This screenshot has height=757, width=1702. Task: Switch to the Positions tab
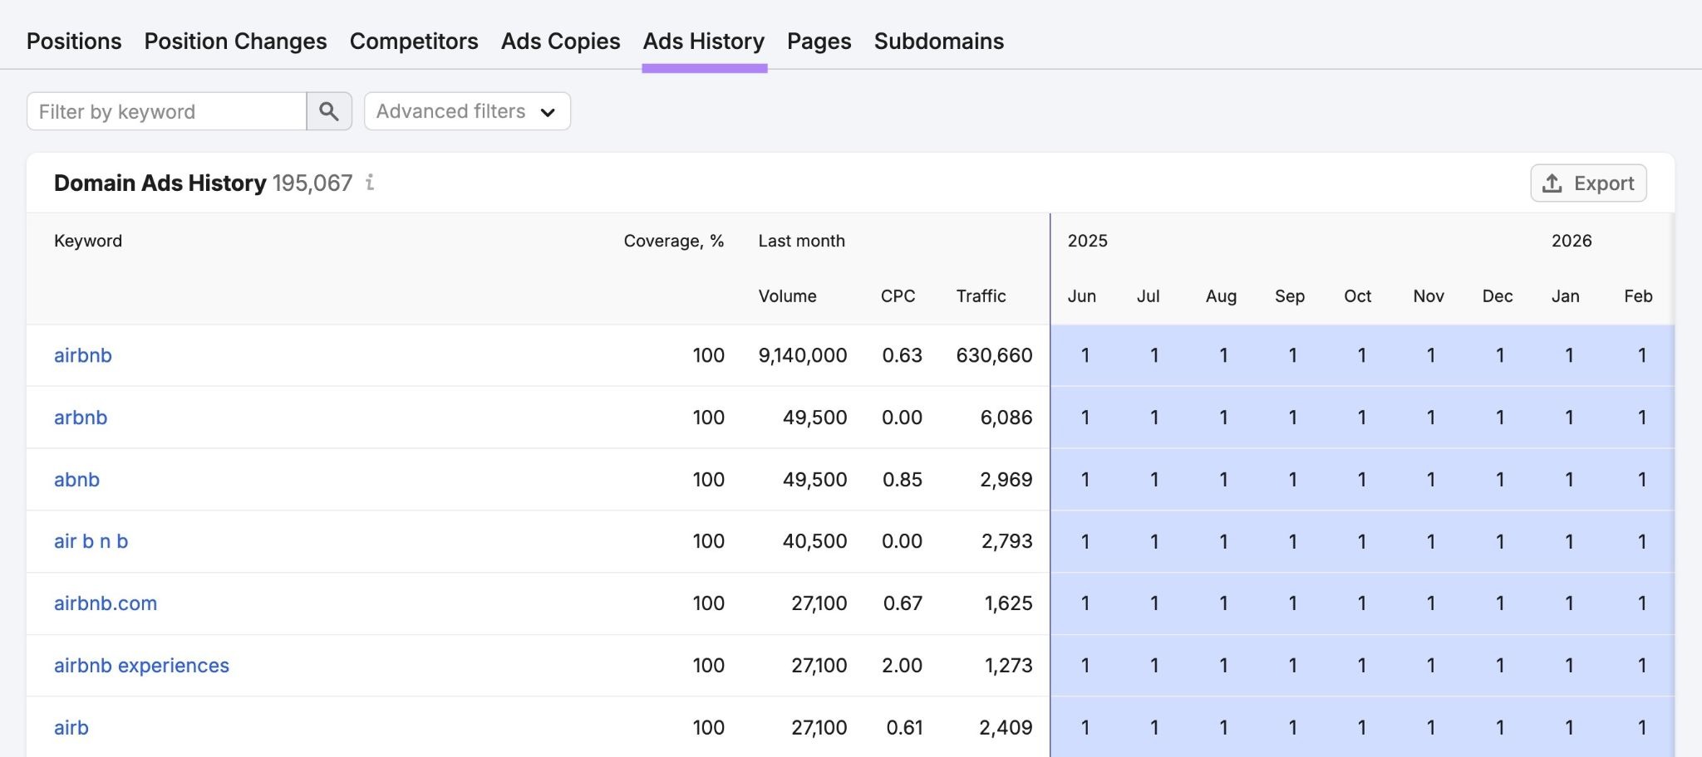click(74, 41)
